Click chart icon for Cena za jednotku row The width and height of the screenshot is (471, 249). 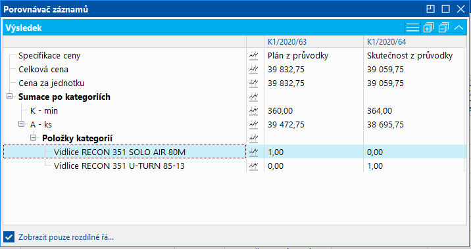coord(254,83)
